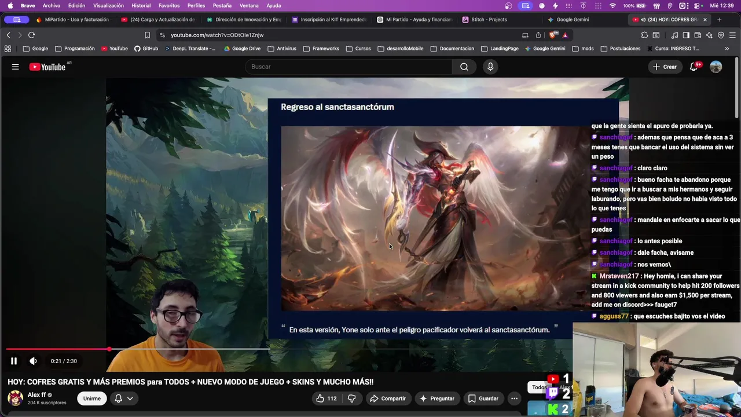The height and width of the screenshot is (417, 741).
Task: Go forward with browser forward arrow
Action: click(x=19, y=35)
